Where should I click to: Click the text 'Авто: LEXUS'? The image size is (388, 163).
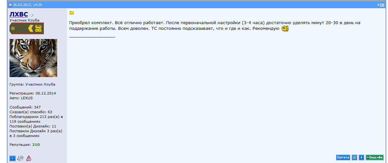click(21, 98)
